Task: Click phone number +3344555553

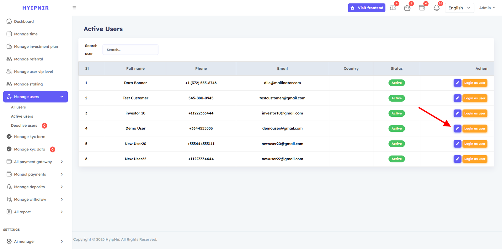Action: tap(201, 129)
